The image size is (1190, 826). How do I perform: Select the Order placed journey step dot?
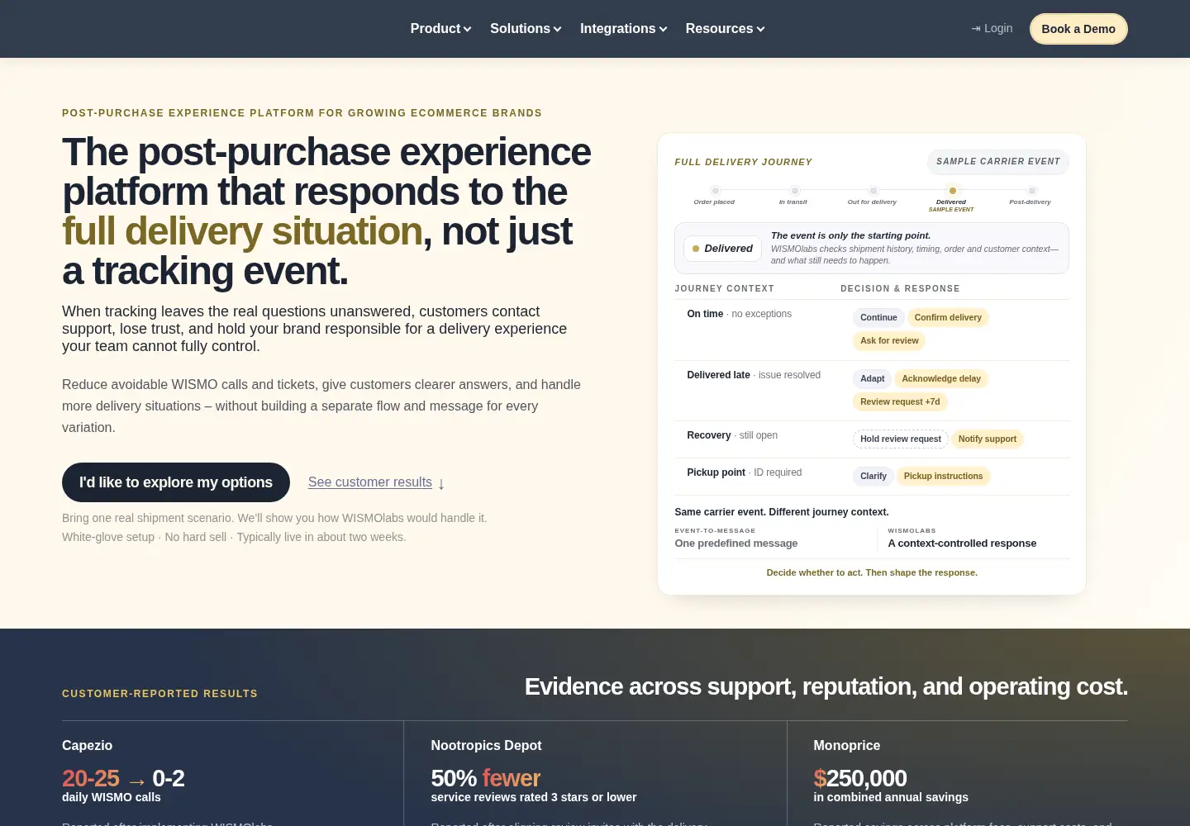point(716,191)
